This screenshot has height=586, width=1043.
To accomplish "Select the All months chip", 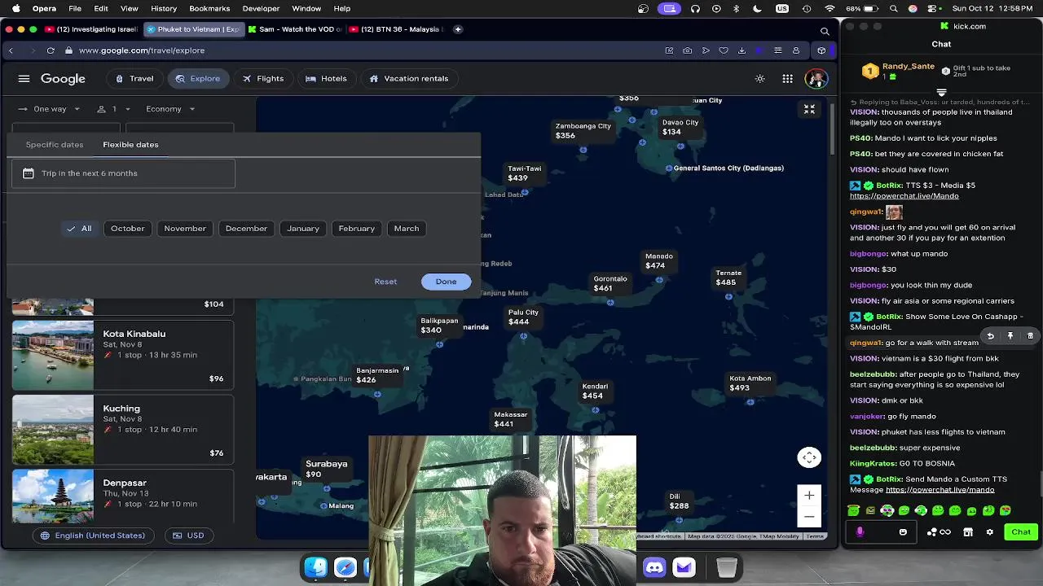I will coord(79,229).
